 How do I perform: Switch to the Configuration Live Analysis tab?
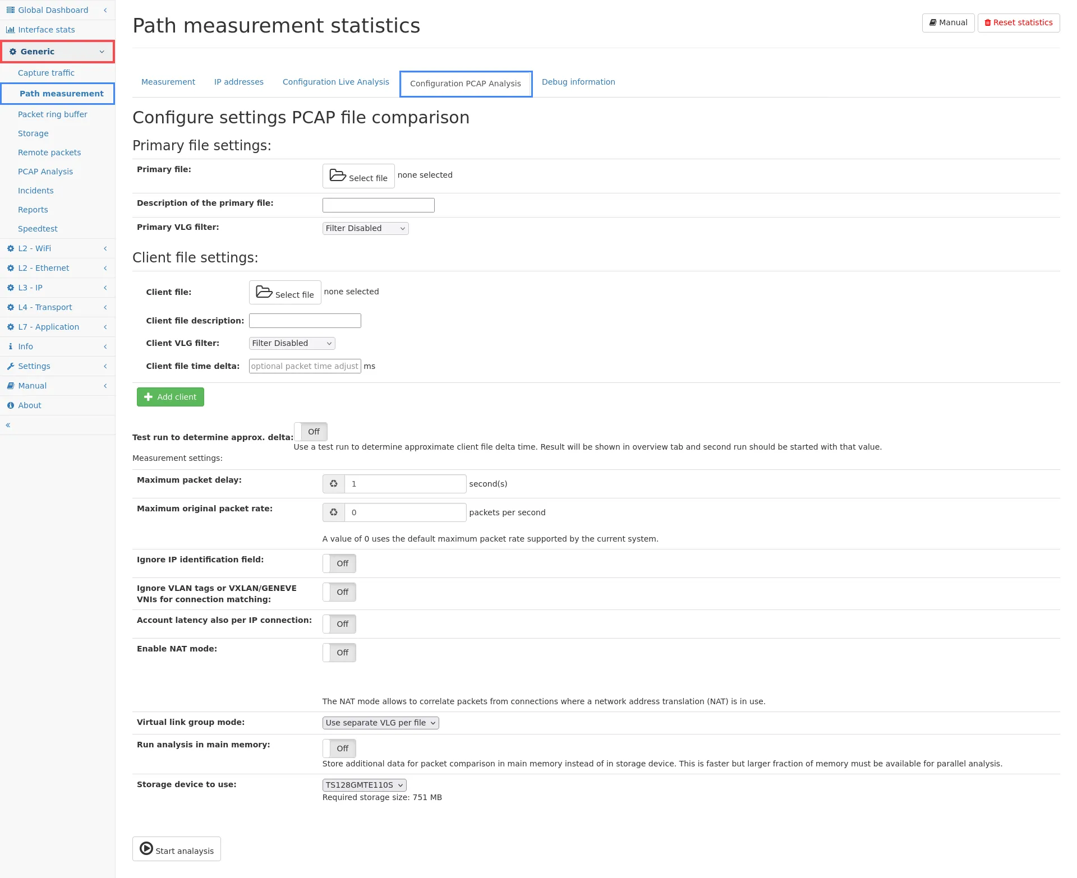(x=335, y=82)
